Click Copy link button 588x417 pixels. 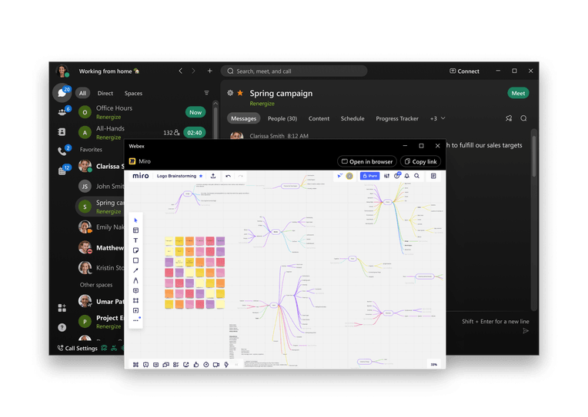(420, 161)
